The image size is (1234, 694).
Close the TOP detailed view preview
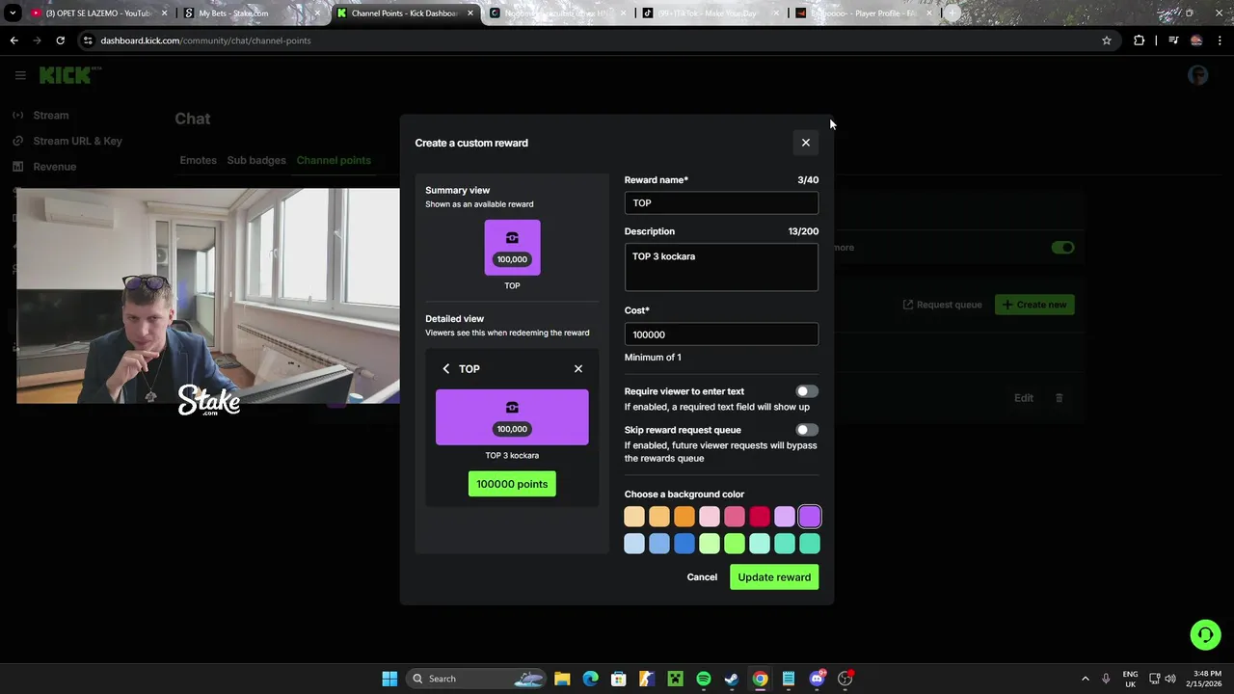pos(578,369)
